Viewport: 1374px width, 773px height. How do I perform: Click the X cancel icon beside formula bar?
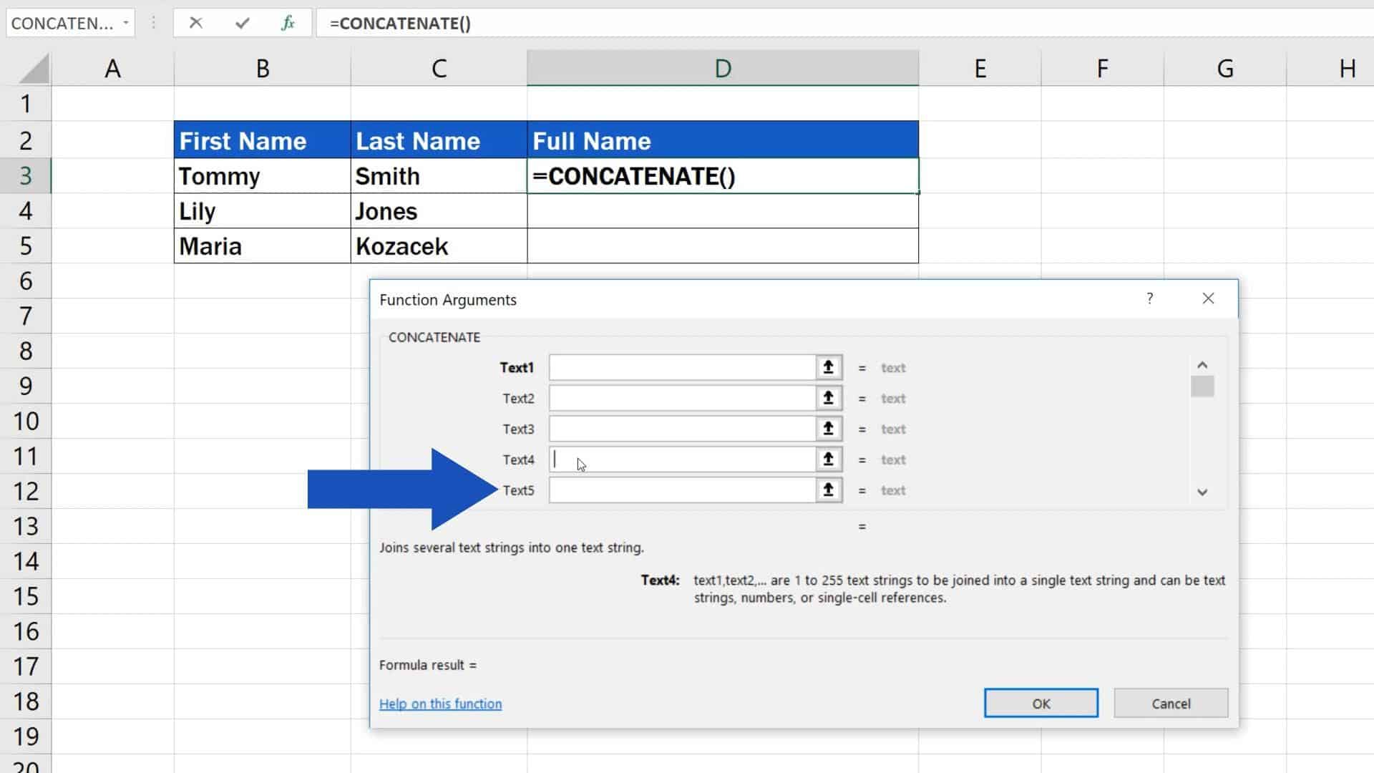(196, 23)
